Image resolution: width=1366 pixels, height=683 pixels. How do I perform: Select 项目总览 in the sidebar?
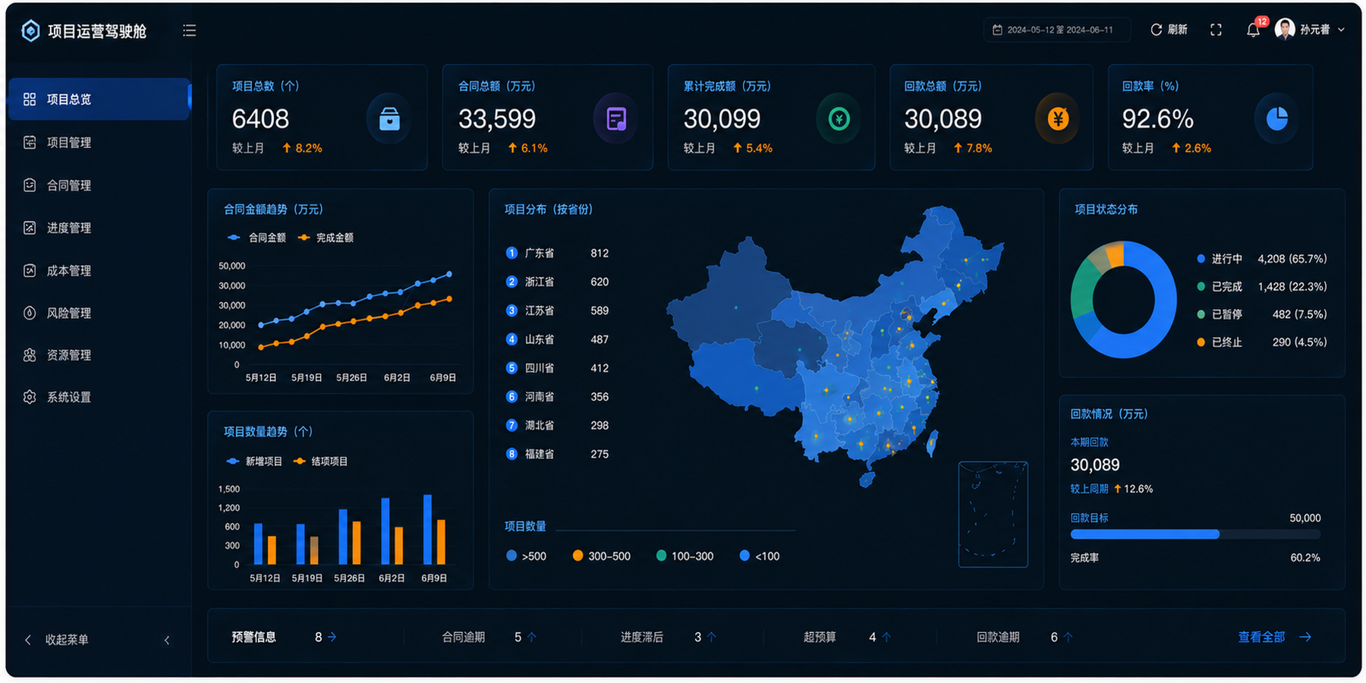[99, 99]
